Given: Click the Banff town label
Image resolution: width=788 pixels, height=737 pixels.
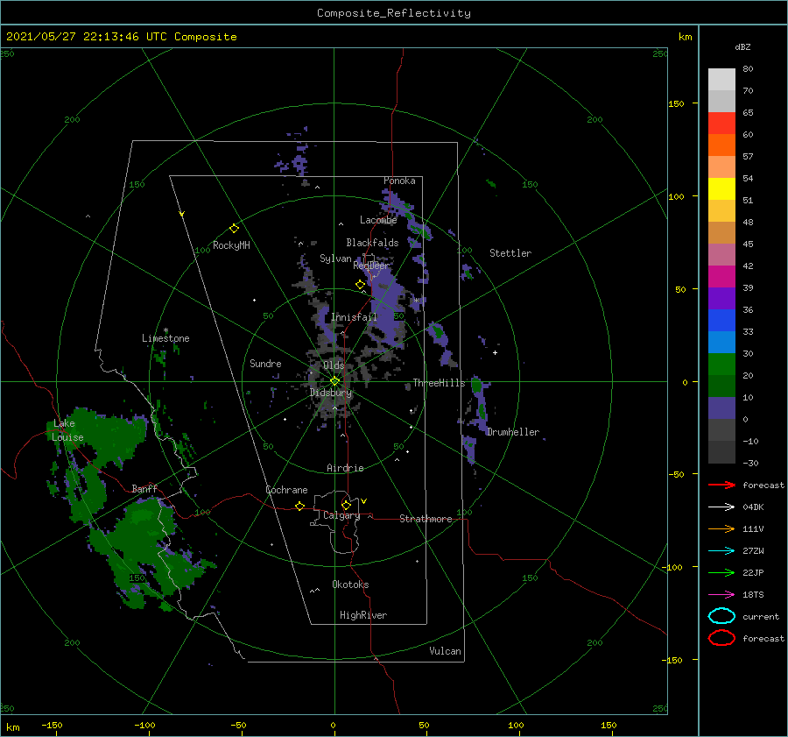Looking at the screenshot, I should point(144,488).
